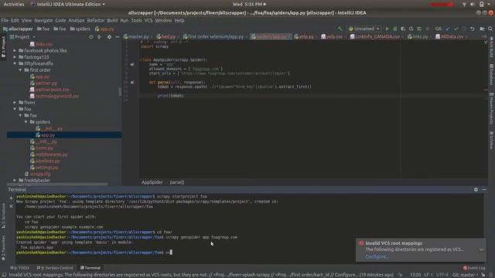Open the VCS menu

click(x=148, y=21)
